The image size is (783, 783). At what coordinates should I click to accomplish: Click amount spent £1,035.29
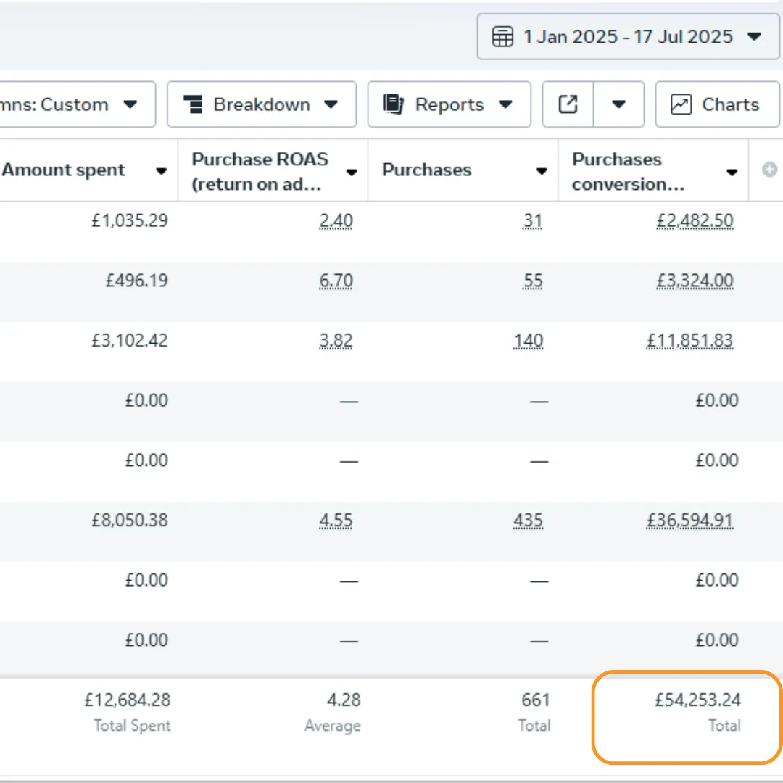click(130, 220)
